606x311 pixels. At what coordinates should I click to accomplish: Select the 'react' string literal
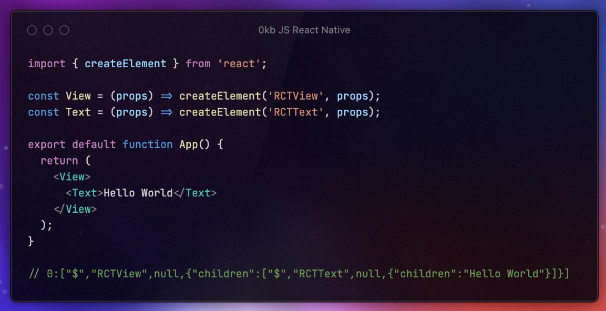239,64
